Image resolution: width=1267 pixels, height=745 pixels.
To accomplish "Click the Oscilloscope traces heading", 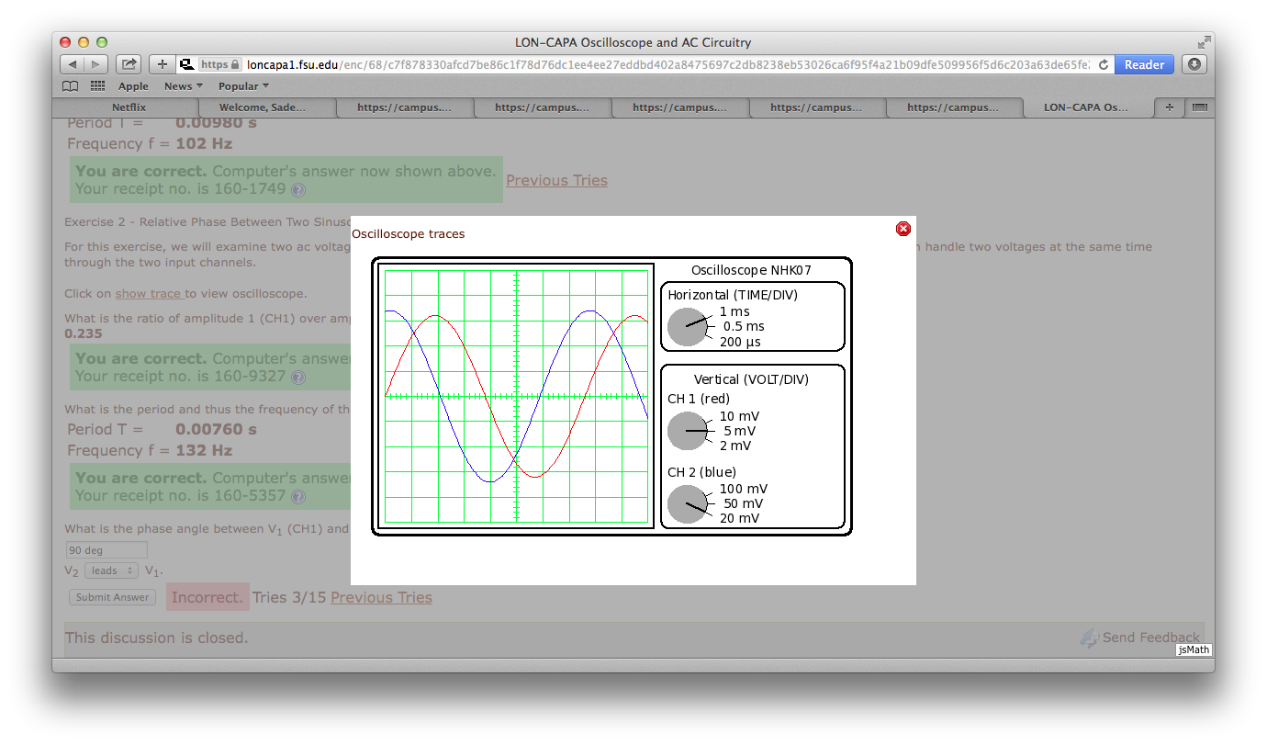I will click(x=409, y=233).
